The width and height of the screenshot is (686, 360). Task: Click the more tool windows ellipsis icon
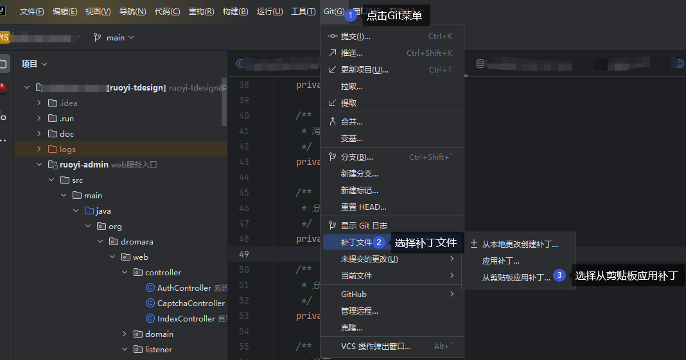[x=3, y=141]
